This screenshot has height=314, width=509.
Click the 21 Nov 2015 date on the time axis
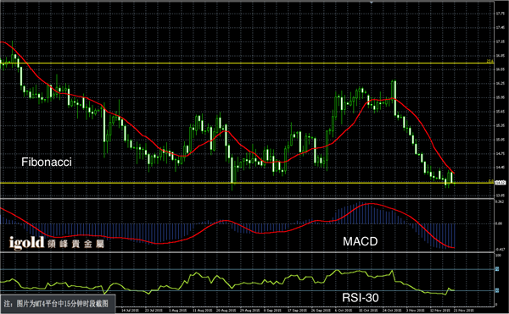(x=463, y=310)
